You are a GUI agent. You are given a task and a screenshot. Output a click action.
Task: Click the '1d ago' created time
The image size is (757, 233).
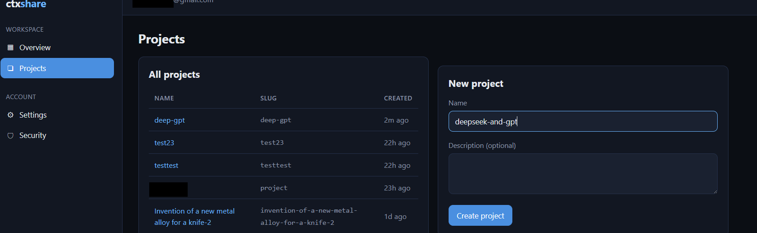click(x=395, y=216)
